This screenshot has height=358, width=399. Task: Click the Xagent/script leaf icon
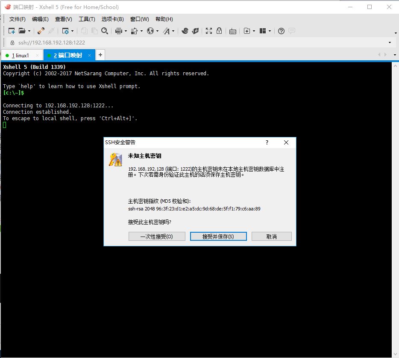(x=195, y=31)
